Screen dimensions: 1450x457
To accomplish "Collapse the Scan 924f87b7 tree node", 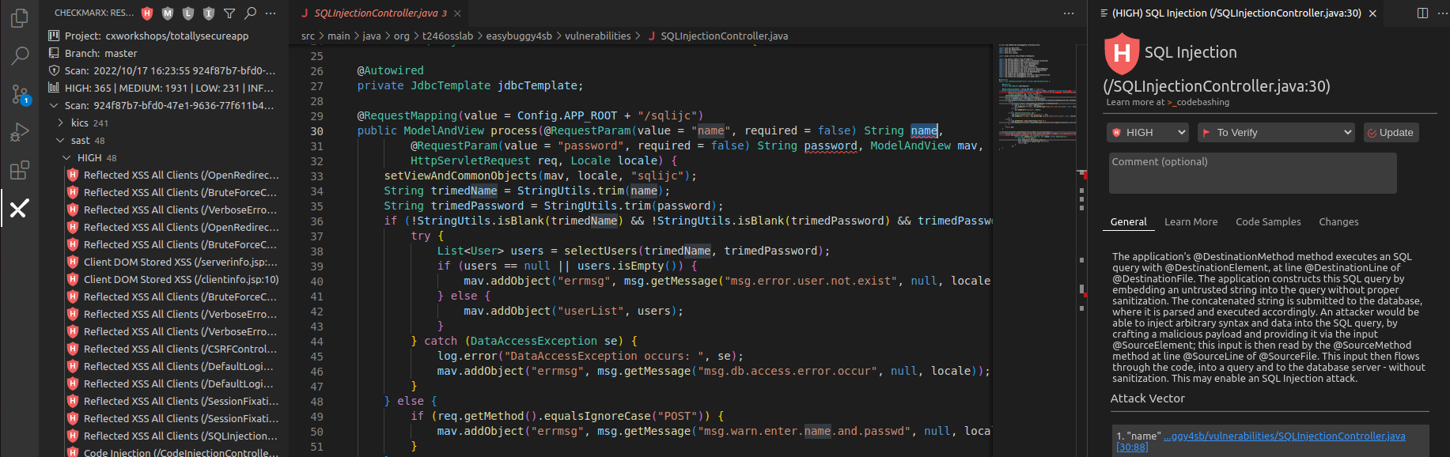I will point(54,105).
